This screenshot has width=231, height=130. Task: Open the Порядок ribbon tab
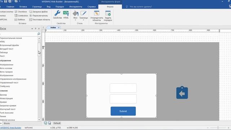click(60, 6)
